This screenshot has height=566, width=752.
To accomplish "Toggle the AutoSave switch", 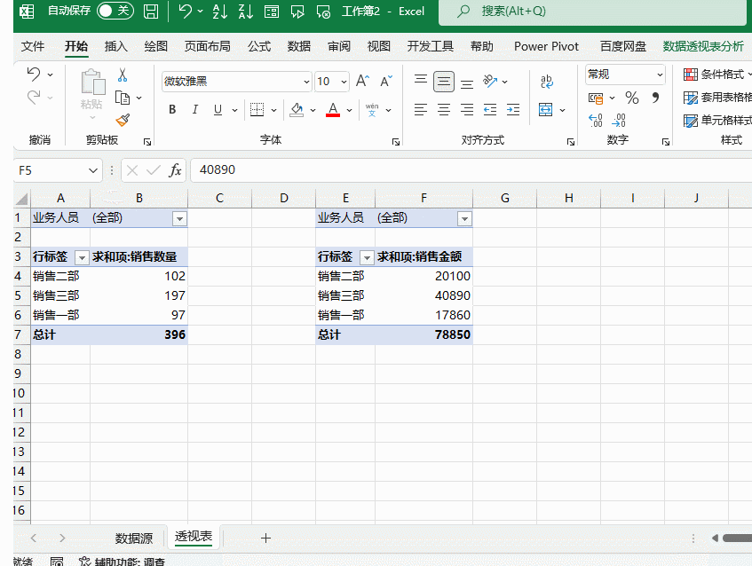I will pos(115,12).
